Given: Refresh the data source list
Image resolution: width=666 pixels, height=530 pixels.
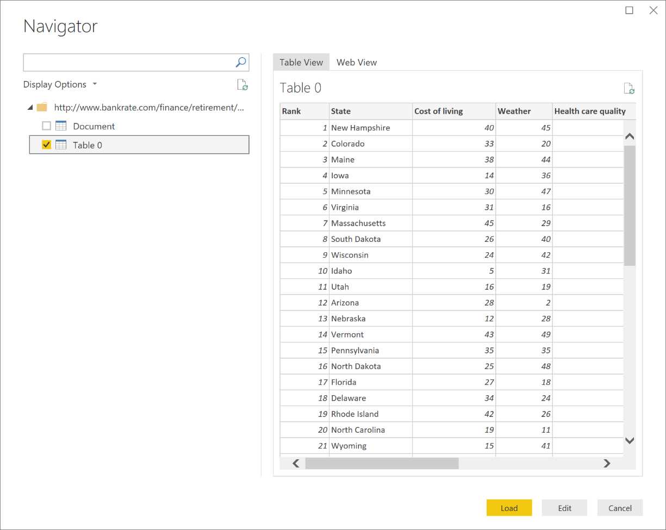Looking at the screenshot, I should click(x=242, y=85).
